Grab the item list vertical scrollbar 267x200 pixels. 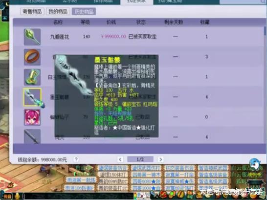pyautogui.click(x=265, y=31)
